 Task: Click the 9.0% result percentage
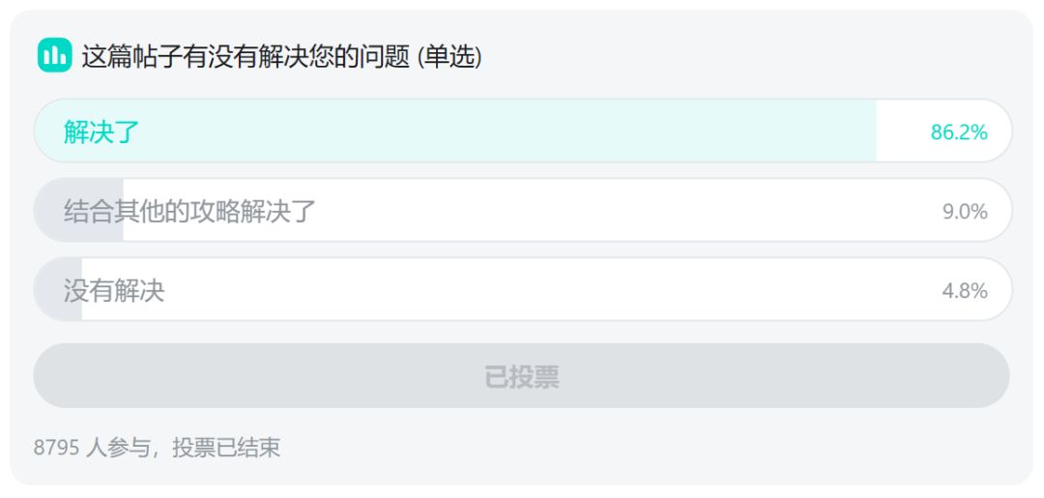coord(965,212)
